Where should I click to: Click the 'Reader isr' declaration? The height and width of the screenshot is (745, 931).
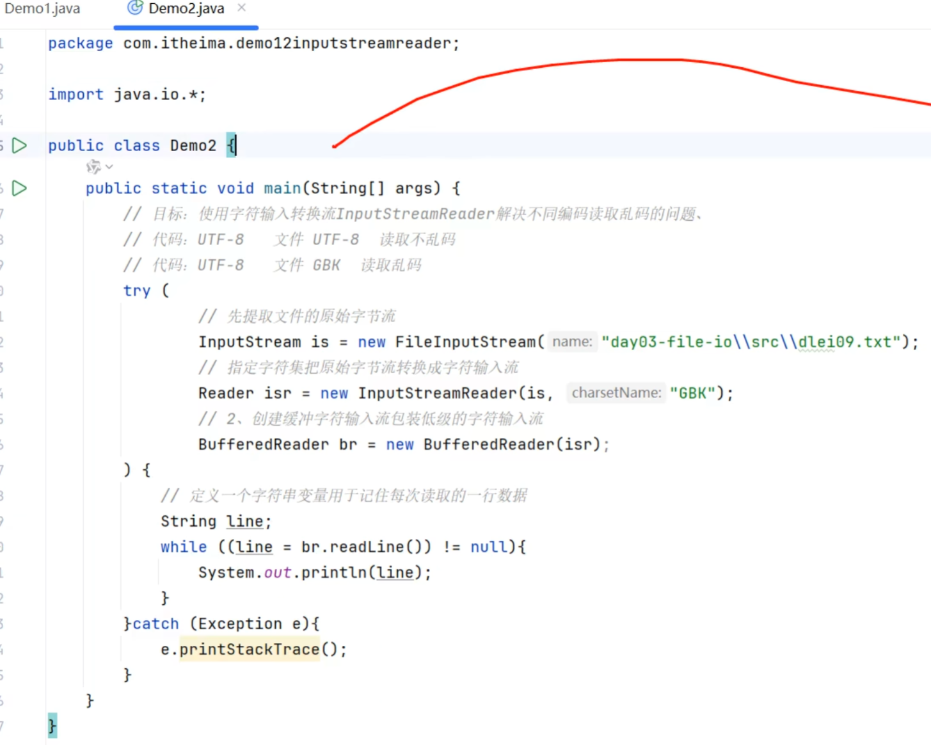coord(244,394)
